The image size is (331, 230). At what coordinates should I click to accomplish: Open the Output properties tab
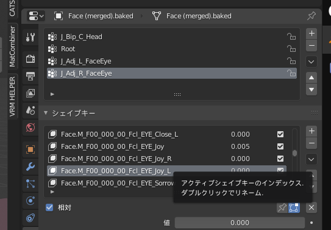[x=30, y=76]
